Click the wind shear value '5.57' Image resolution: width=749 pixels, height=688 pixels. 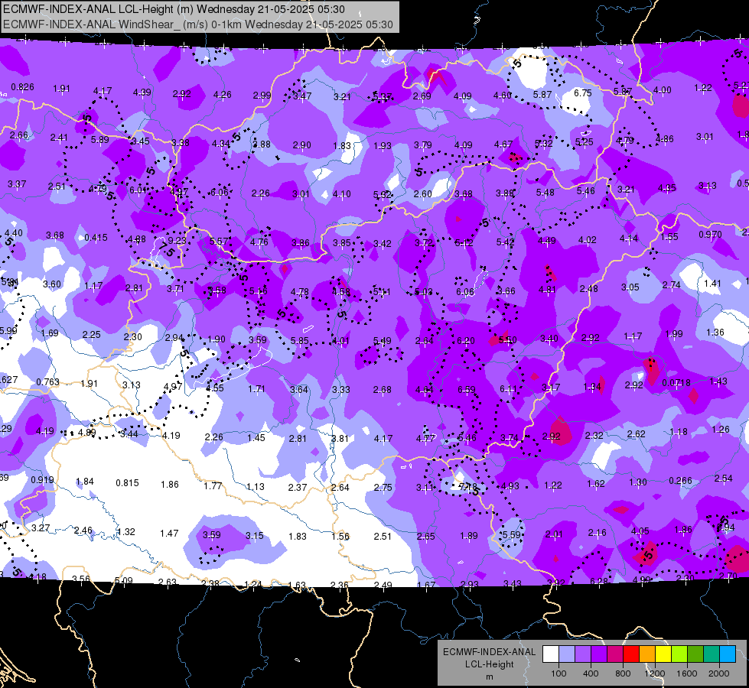[219, 241]
